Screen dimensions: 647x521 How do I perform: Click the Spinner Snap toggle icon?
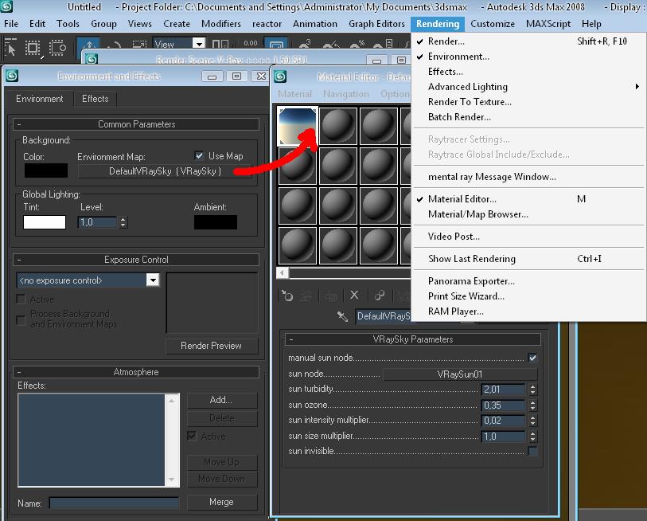click(x=384, y=43)
